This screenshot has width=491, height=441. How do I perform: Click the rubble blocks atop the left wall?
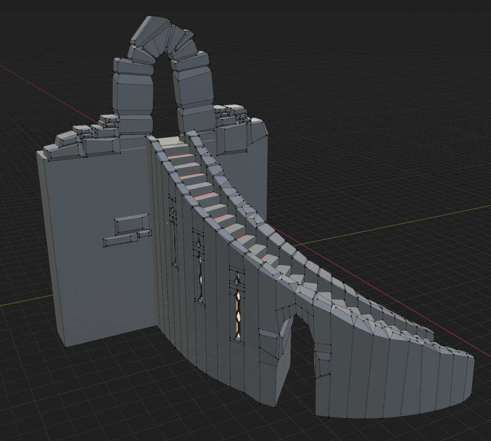click(82, 138)
